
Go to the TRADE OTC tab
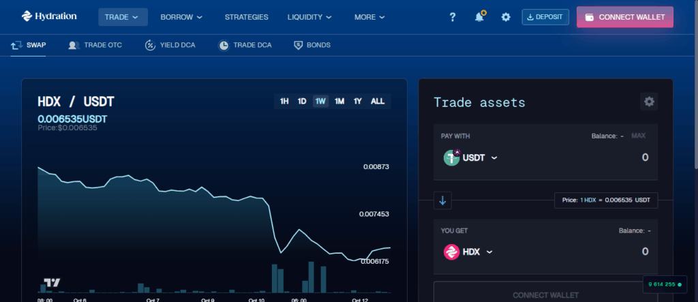tap(95, 45)
